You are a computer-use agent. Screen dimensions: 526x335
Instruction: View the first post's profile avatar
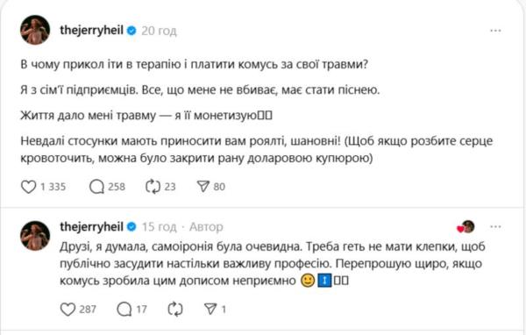[x=35, y=30]
